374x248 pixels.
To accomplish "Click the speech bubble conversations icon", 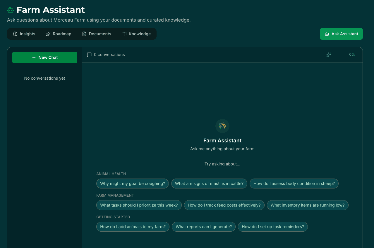I will [89, 55].
